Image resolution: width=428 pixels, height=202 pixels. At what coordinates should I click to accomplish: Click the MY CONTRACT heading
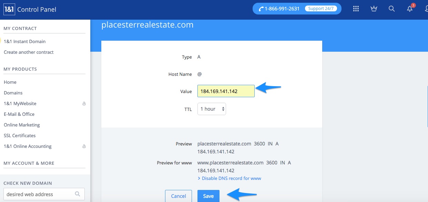pyautogui.click(x=20, y=28)
